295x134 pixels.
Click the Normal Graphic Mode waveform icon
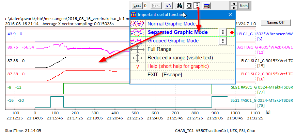[137, 24]
